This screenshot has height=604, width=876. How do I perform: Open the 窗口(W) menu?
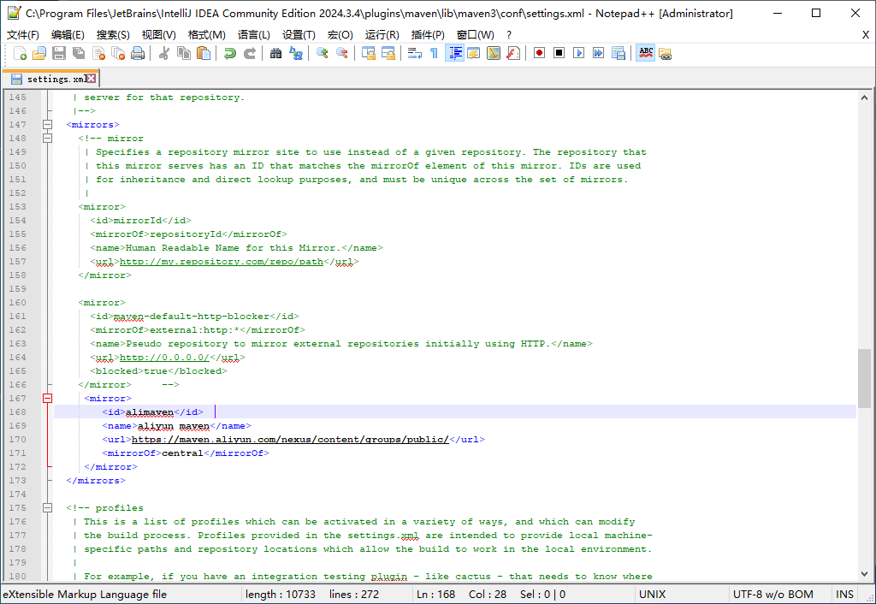click(x=476, y=34)
